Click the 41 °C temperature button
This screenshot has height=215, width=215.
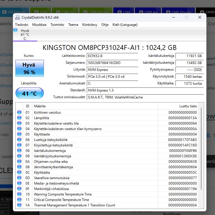30,93
